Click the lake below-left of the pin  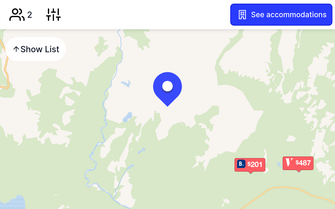tap(128, 117)
